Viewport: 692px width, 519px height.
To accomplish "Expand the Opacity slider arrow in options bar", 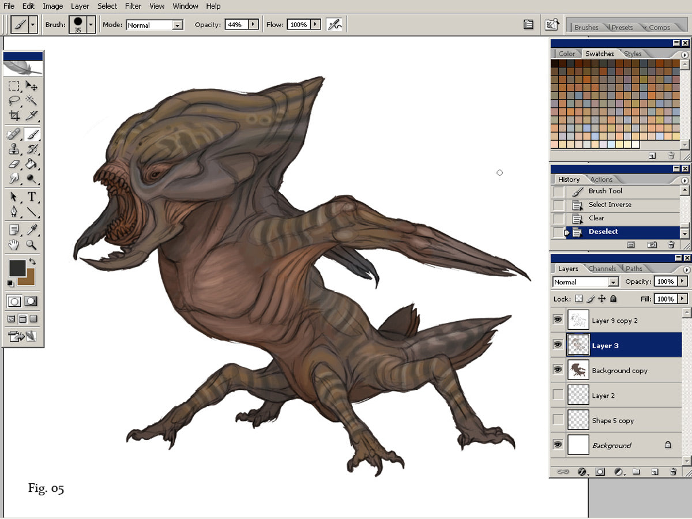I will [253, 25].
